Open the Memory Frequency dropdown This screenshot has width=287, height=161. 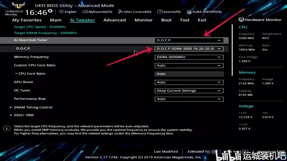click(x=189, y=57)
